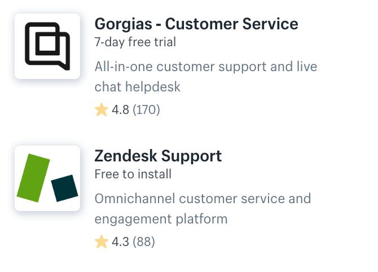
Task: Click the (88) reviews count for Zendesk
Action: click(x=144, y=242)
